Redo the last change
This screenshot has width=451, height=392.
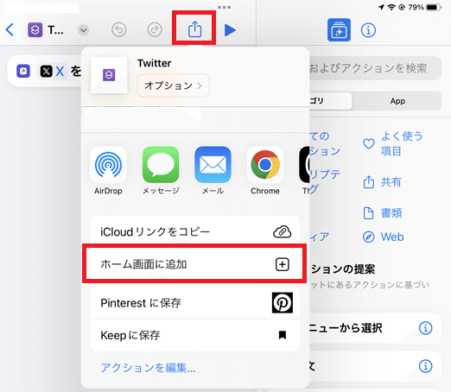coord(155,29)
